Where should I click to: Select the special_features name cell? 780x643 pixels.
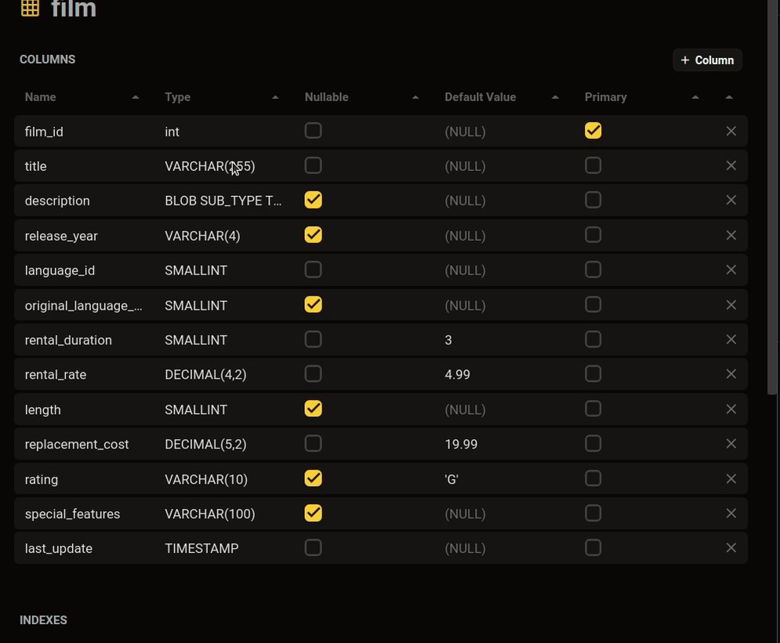(x=72, y=514)
